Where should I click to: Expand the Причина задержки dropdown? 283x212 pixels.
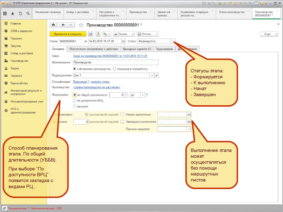pyautogui.click(x=189, y=129)
